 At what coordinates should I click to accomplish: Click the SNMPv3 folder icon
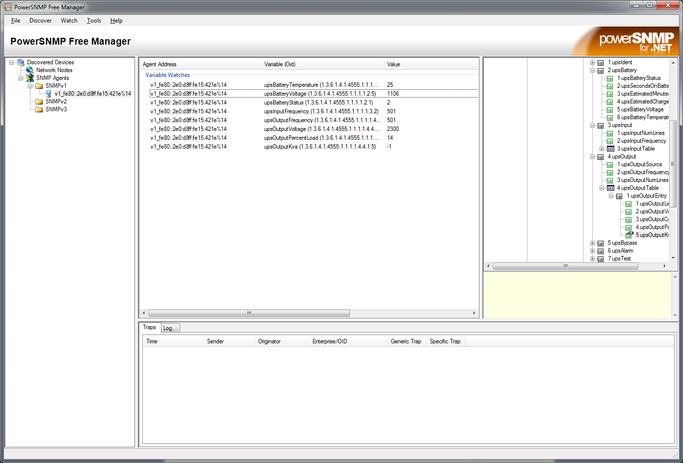[39, 109]
